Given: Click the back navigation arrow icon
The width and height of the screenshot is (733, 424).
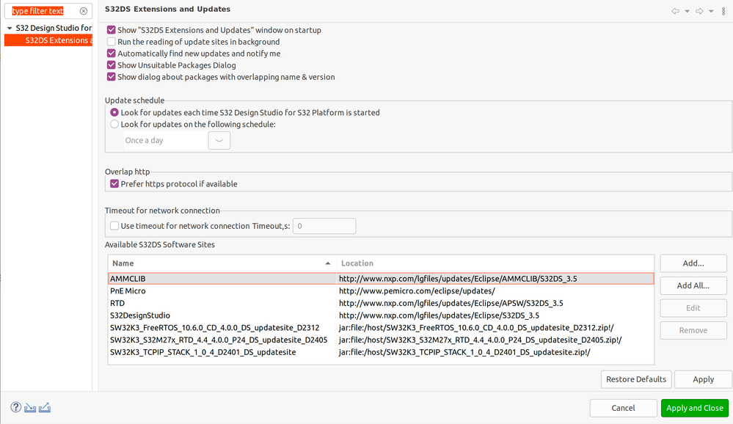Looking at the screenshot, I should point(675,11).
